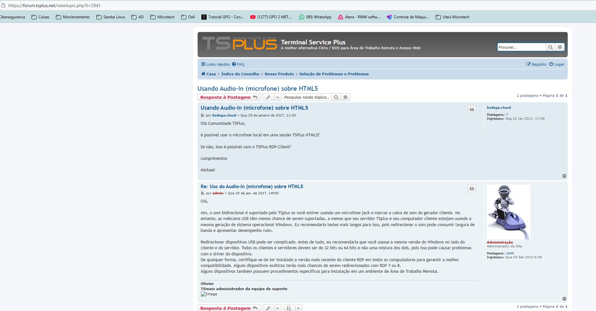
Task: Click the broken signature Image placeholder
Action: click(x=209, y=294)
